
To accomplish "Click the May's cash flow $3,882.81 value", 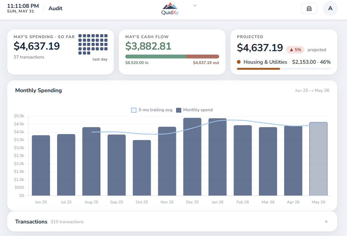I will 148,46.
